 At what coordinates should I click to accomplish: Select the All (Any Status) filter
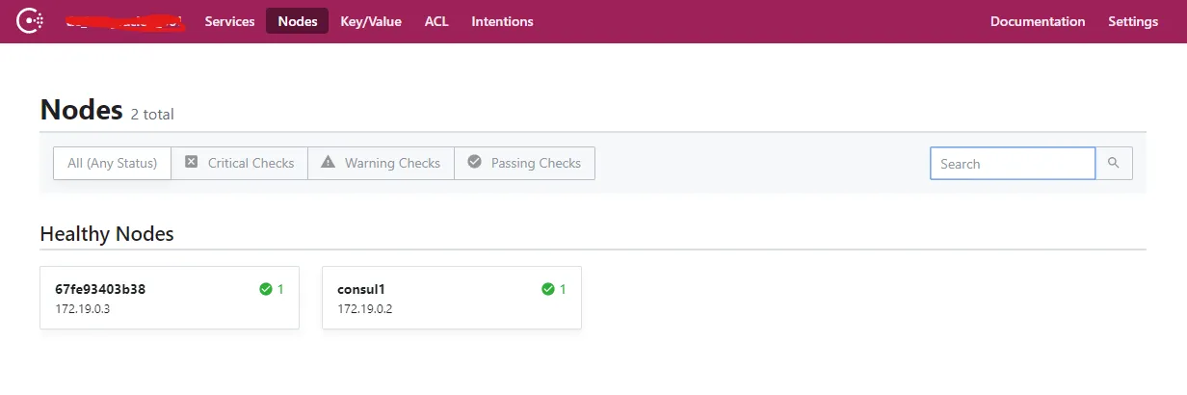[112, 163]
